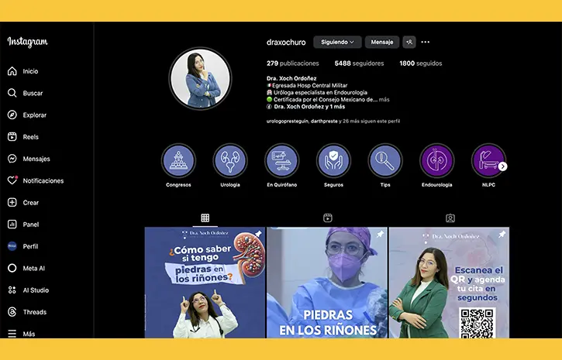View 5488 seguidores list
Image resolution: width=562 pixels, height=360 pixels.
359,63
